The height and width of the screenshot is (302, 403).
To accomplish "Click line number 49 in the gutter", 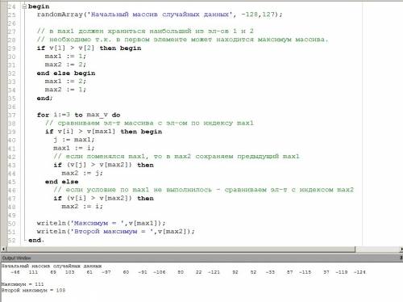I will [x=11, y=215].
